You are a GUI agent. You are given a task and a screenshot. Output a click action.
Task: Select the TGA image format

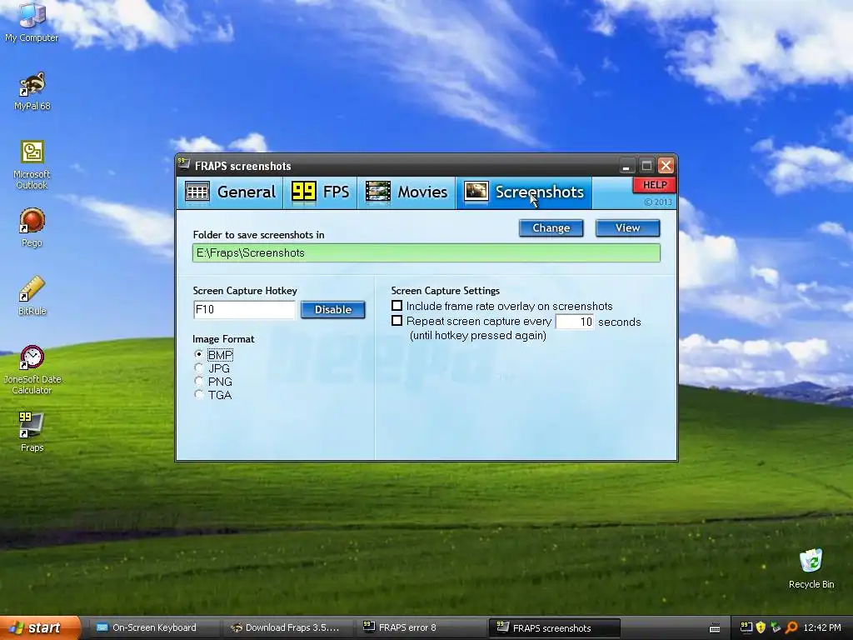tap(198, 394)
